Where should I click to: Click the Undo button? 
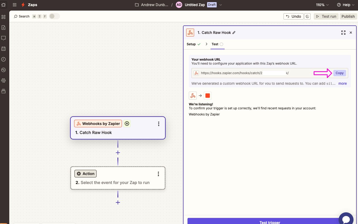coord(293,16)
